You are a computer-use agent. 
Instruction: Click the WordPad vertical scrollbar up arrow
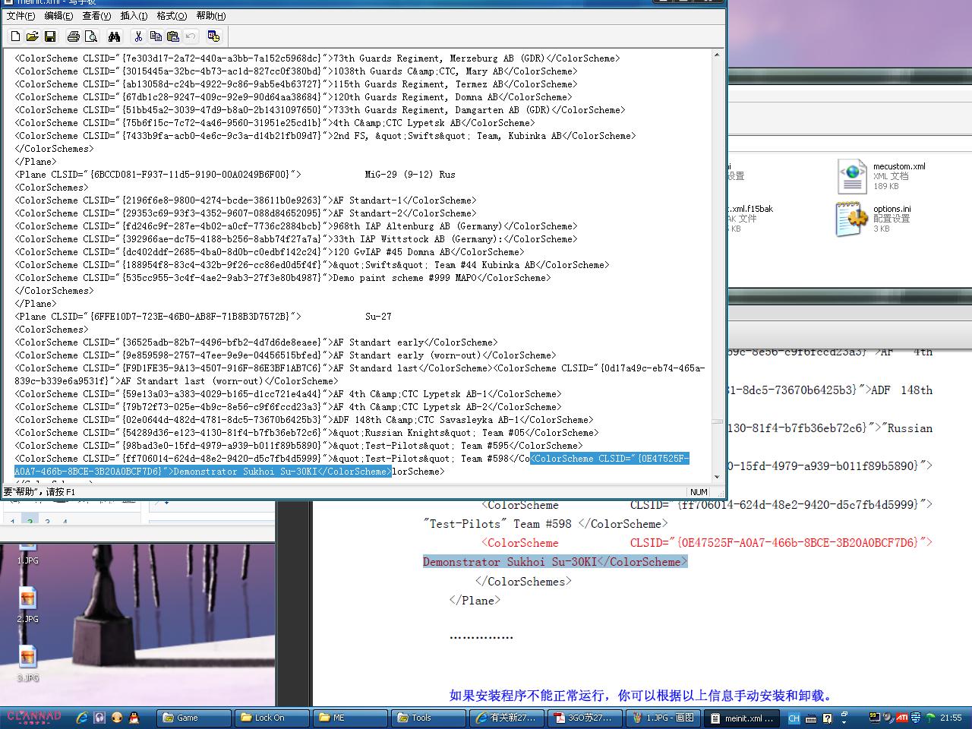pyautogui.click(x=717, y=55)
